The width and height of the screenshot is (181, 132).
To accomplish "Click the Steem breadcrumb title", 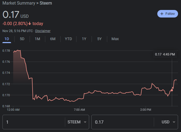I will click(x=46, y=3).
